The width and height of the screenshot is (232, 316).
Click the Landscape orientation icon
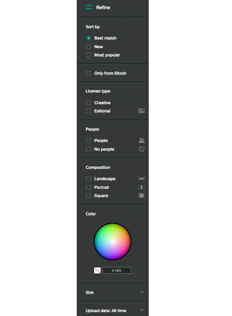141,178
